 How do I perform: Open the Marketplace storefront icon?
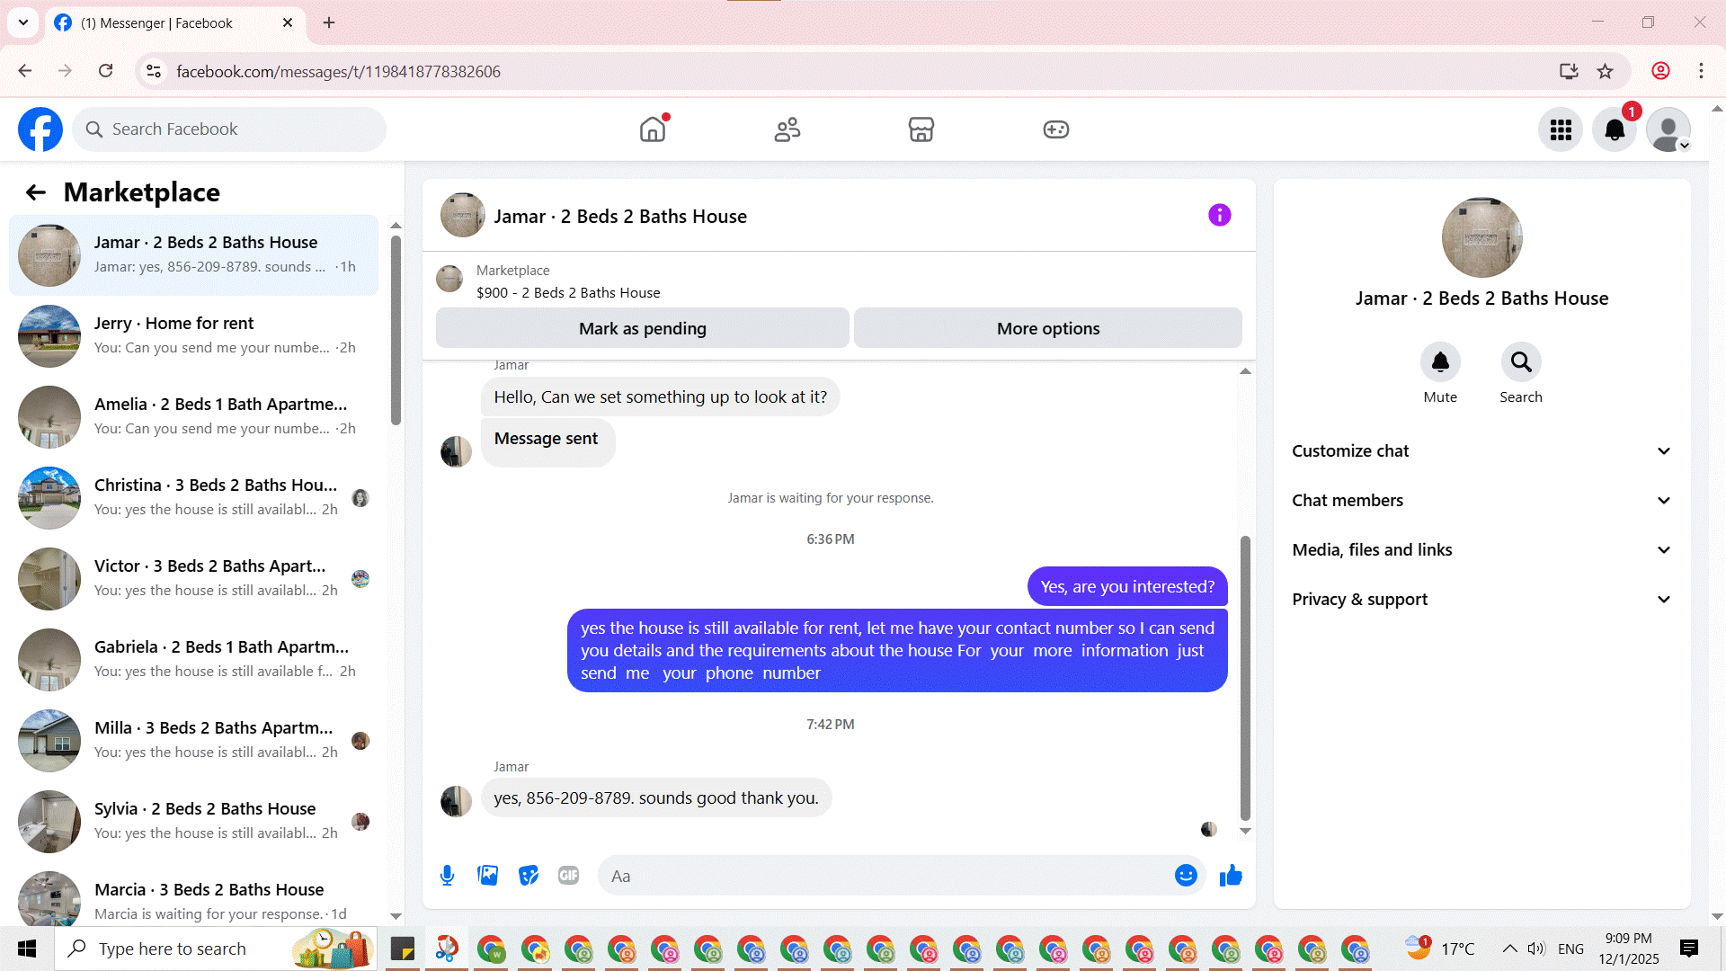pos(921,129)
